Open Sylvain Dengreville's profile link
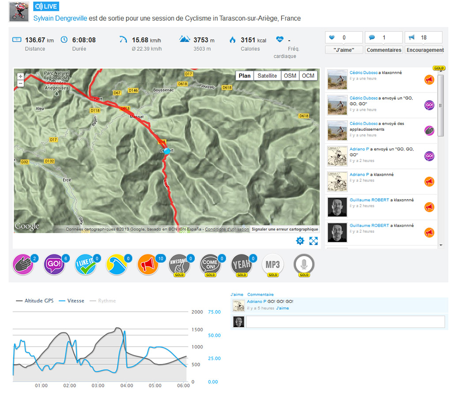 [x=60, y=19]
